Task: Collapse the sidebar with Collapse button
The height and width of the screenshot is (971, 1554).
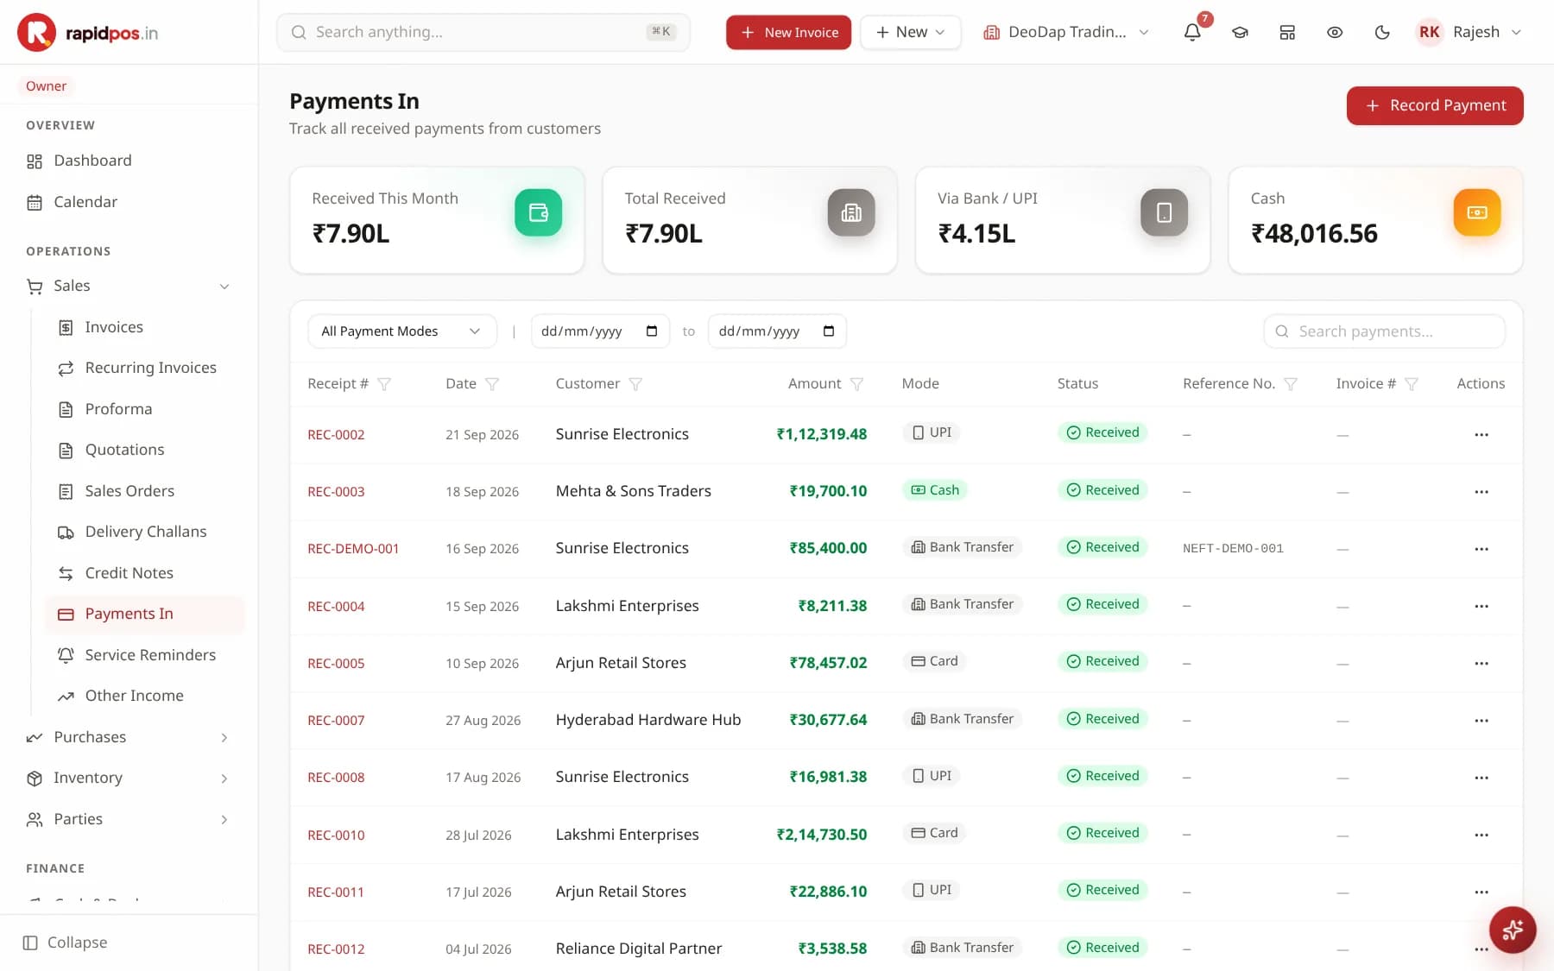Action: click(66, 943)
